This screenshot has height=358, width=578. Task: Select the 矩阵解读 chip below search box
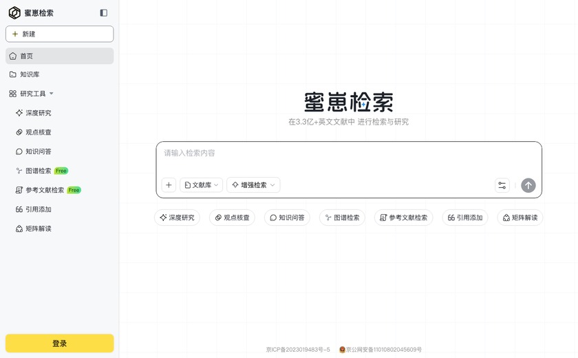[520, 218]
